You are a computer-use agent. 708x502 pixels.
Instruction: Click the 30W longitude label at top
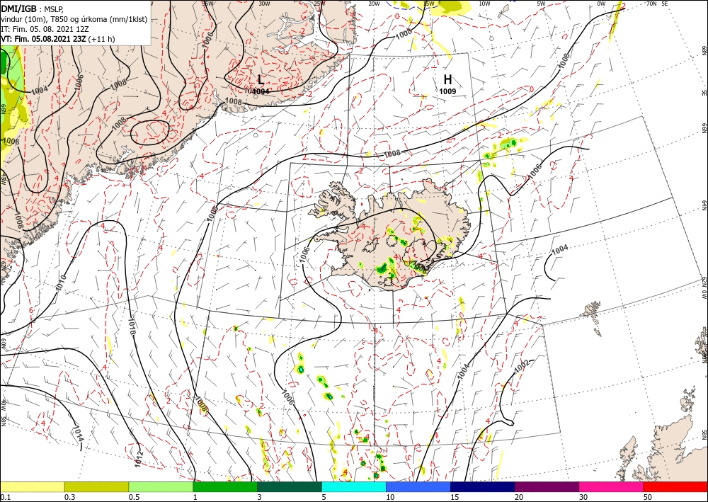[264, 4]
